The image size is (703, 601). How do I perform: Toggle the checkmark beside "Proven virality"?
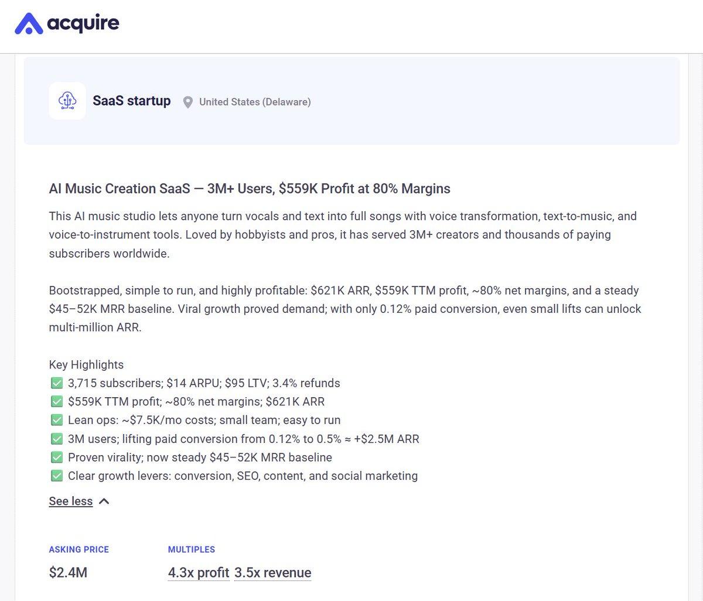[56, 457]
